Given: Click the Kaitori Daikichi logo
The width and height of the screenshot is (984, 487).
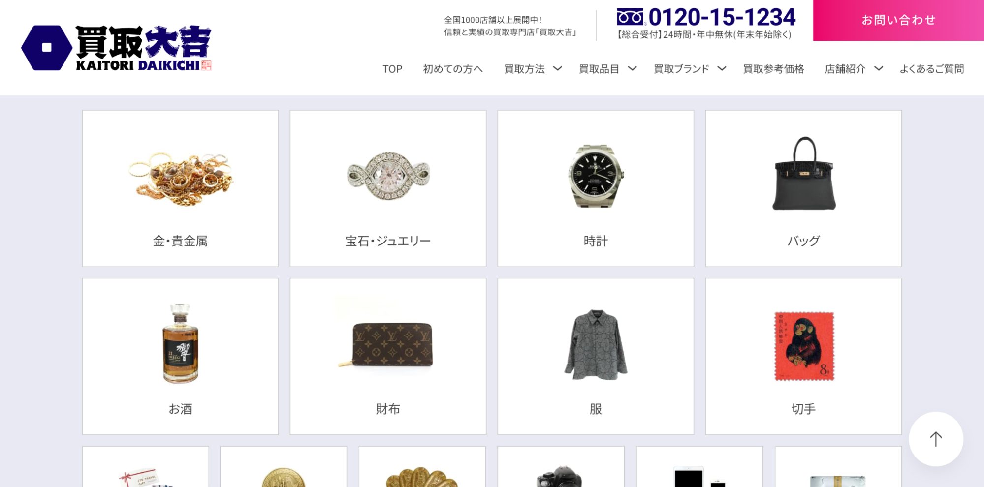Looking at the screenshot, I should (116, 48).
